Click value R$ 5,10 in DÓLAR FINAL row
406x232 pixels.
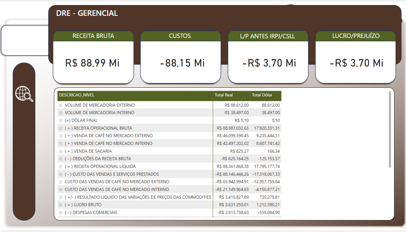pyautogui.click(x=242, y=121)
